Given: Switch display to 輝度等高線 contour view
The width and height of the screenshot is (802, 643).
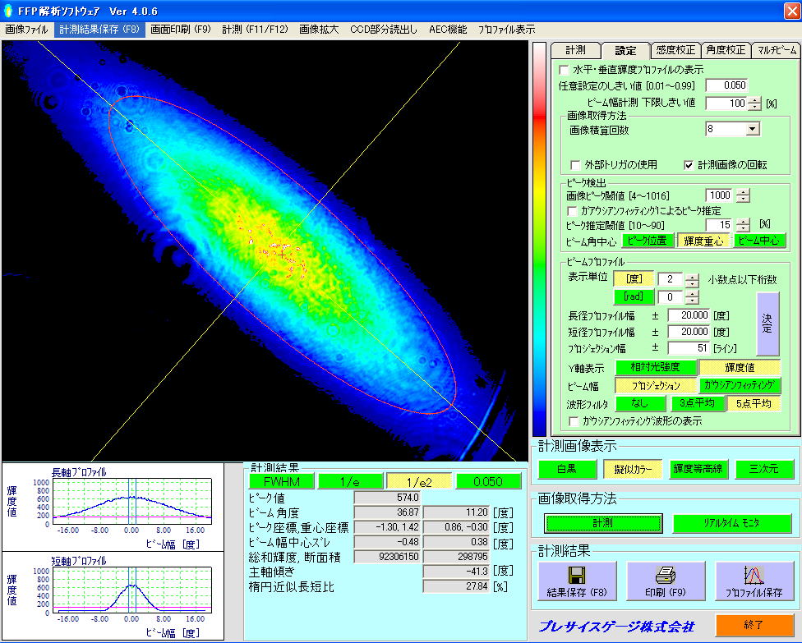Looking at the screenshot, I should [x=698, y=470].
